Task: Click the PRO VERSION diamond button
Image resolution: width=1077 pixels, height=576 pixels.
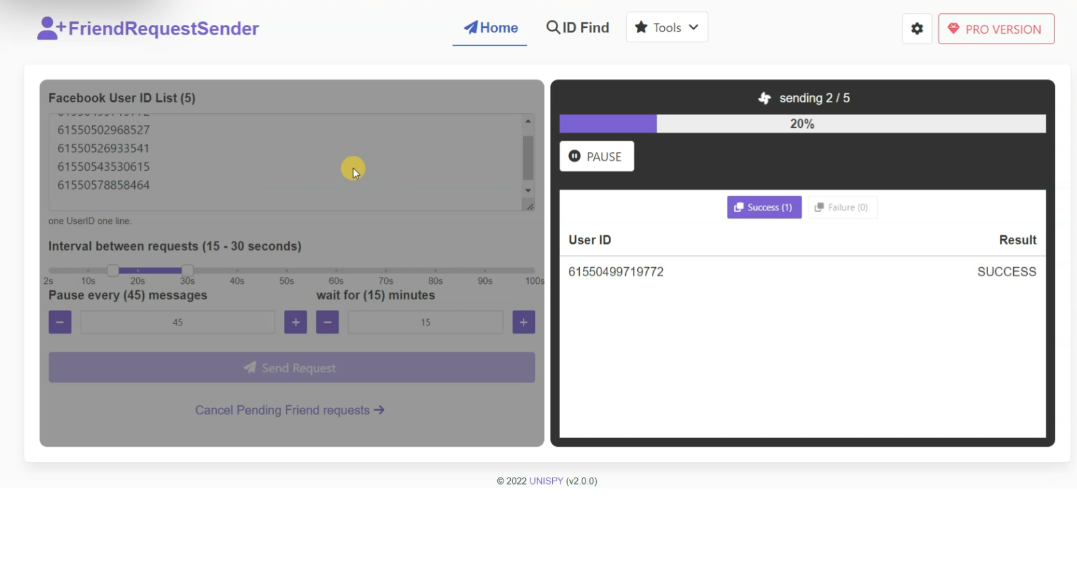Action: (996, 29)
